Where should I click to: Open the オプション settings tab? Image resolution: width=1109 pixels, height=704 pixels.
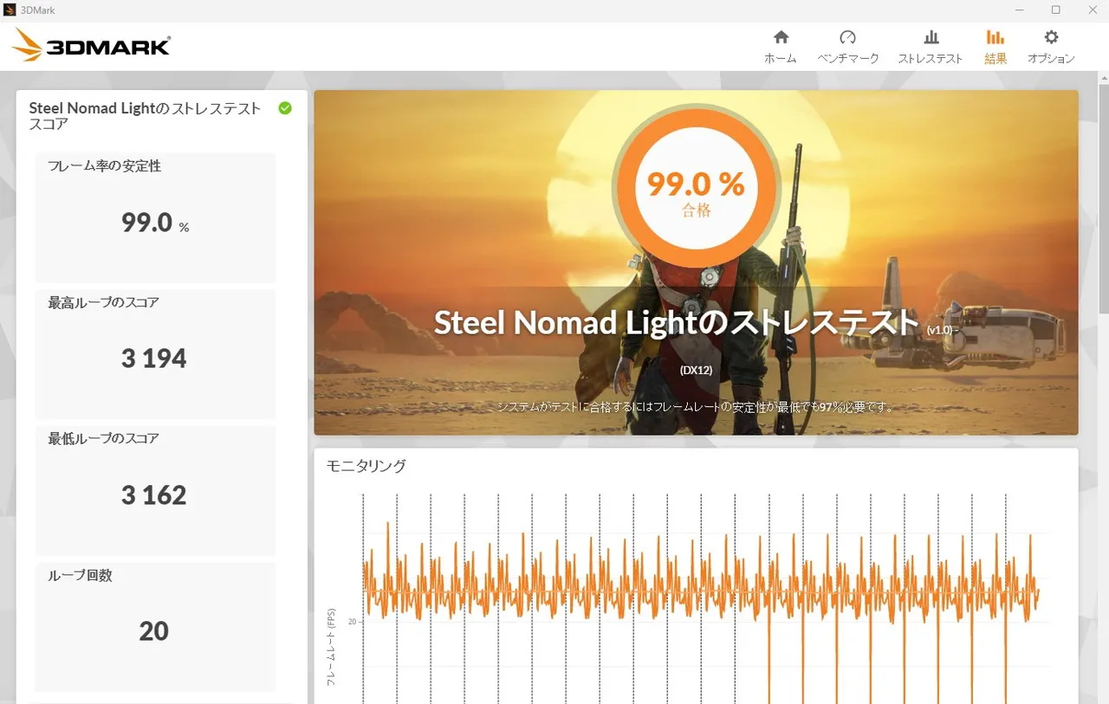coord(1051,47)
